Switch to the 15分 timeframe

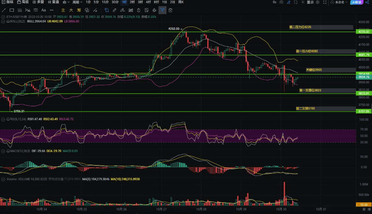[106, 2]
